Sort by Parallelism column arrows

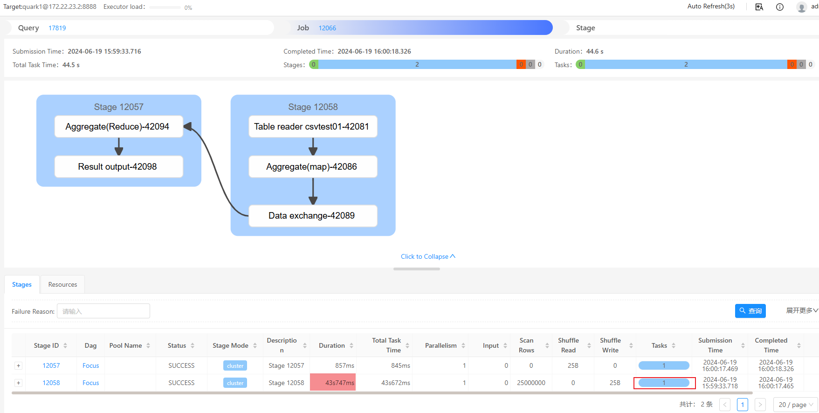(x=463, y=345)
